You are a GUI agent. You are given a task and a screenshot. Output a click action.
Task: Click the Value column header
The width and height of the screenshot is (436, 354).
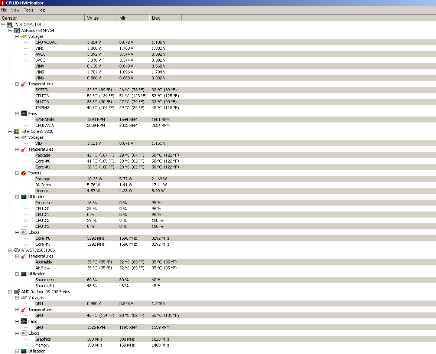101,18
